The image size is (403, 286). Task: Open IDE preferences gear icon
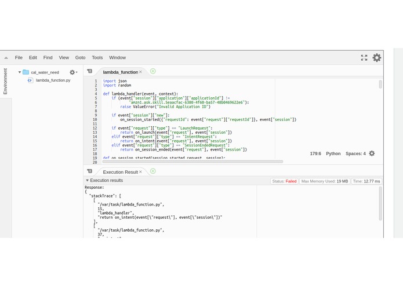pos(377,58)
